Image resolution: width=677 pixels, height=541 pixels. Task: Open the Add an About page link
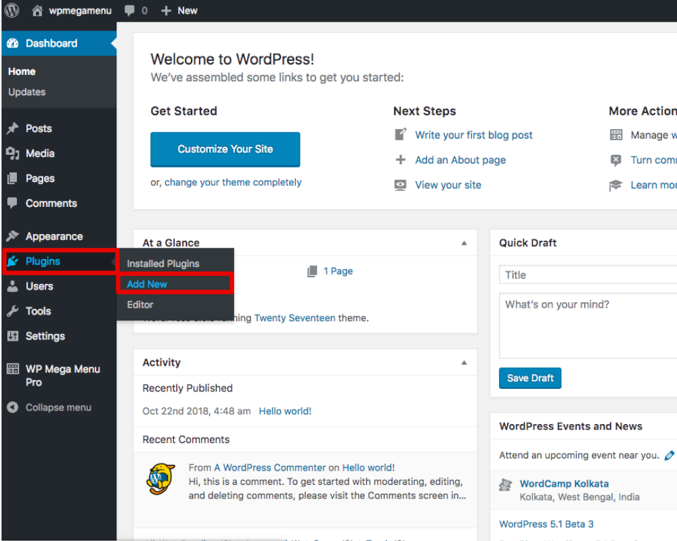tap(460, 160)
